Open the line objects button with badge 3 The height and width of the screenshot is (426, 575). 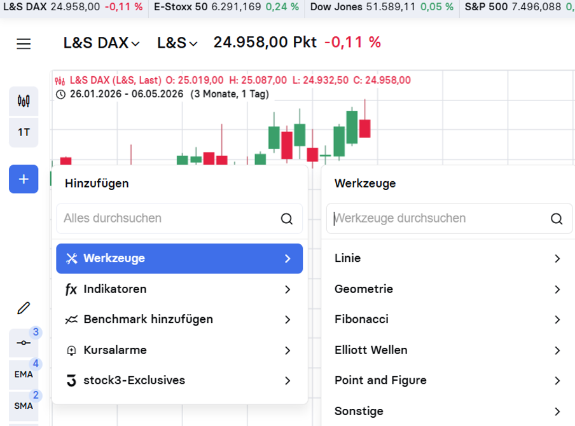coord(24,343)
